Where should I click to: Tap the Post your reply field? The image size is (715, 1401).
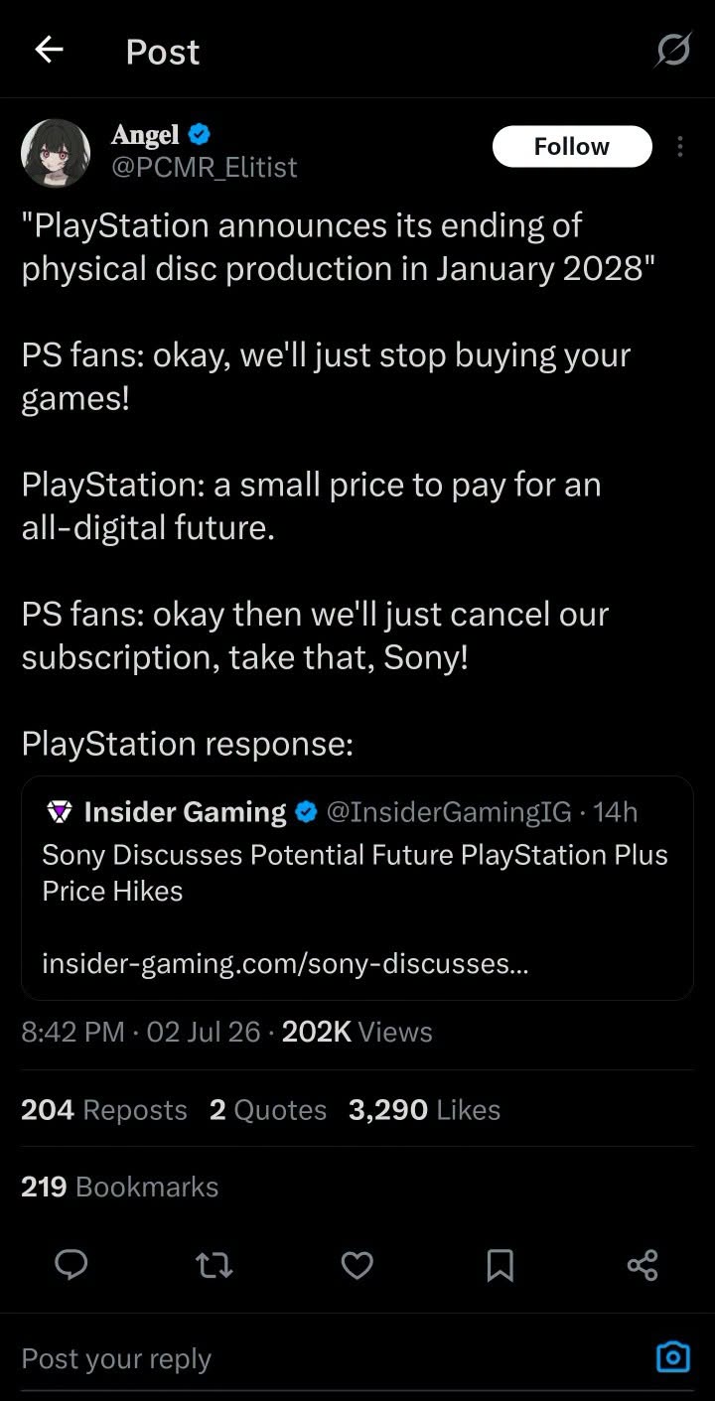[x=328, y=1358]
